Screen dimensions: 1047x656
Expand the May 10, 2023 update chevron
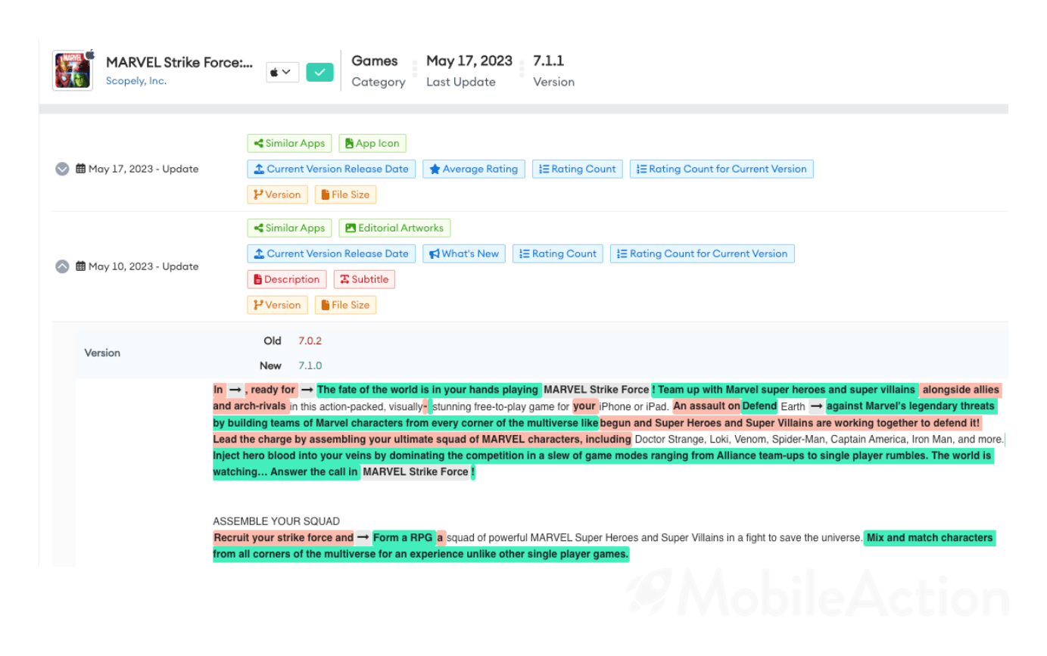[x=63, y=266]
